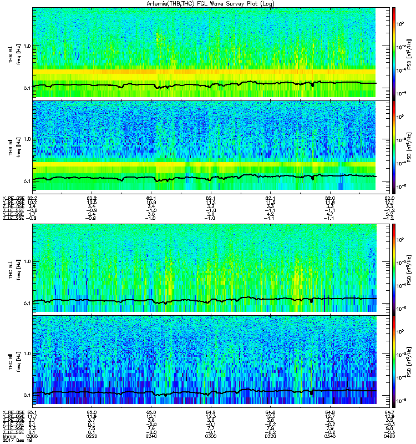
Task: Click the THB B-parallel color bar
Action: click(394, 147)
